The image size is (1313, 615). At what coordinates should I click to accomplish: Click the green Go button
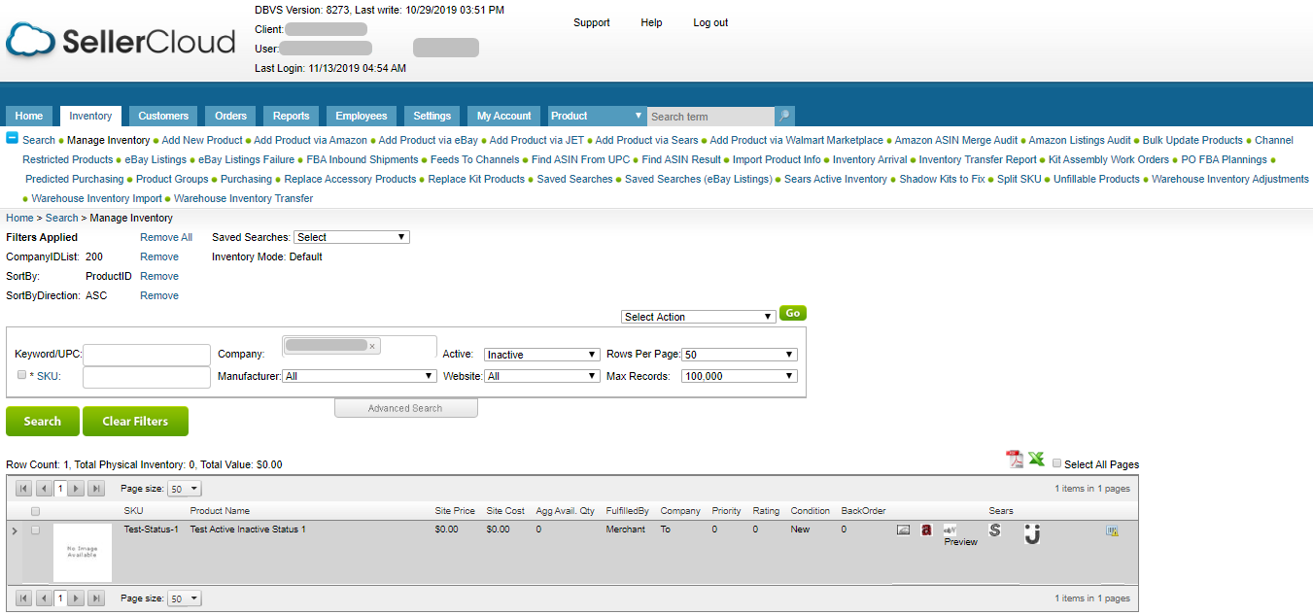point(793,313)
